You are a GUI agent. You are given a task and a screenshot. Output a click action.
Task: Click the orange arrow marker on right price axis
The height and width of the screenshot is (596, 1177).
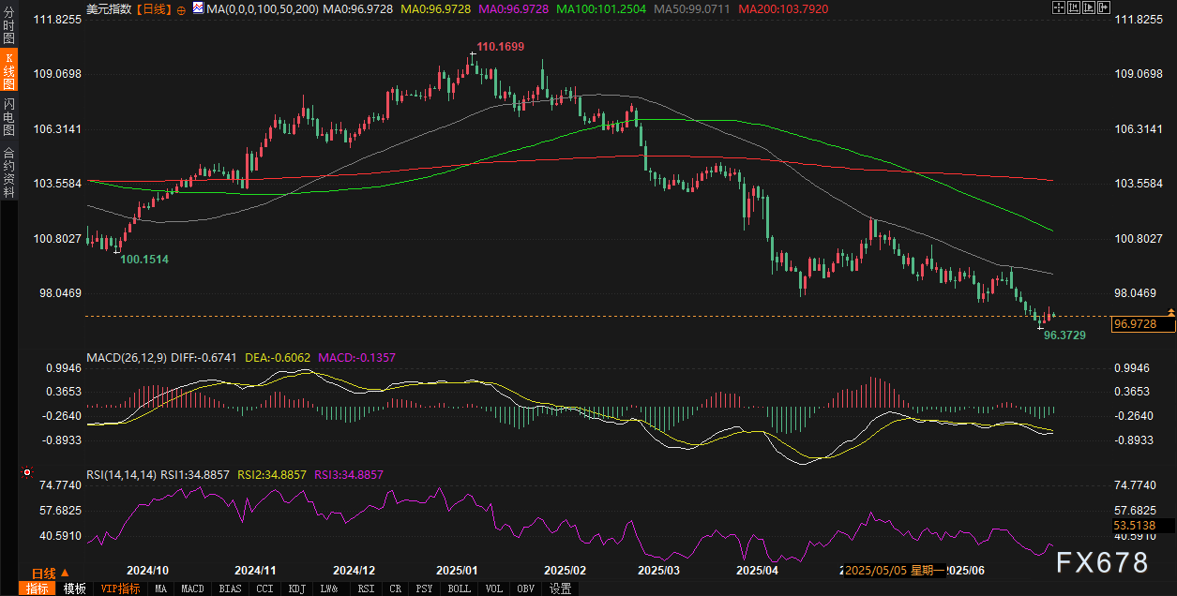click(1170, 311)
